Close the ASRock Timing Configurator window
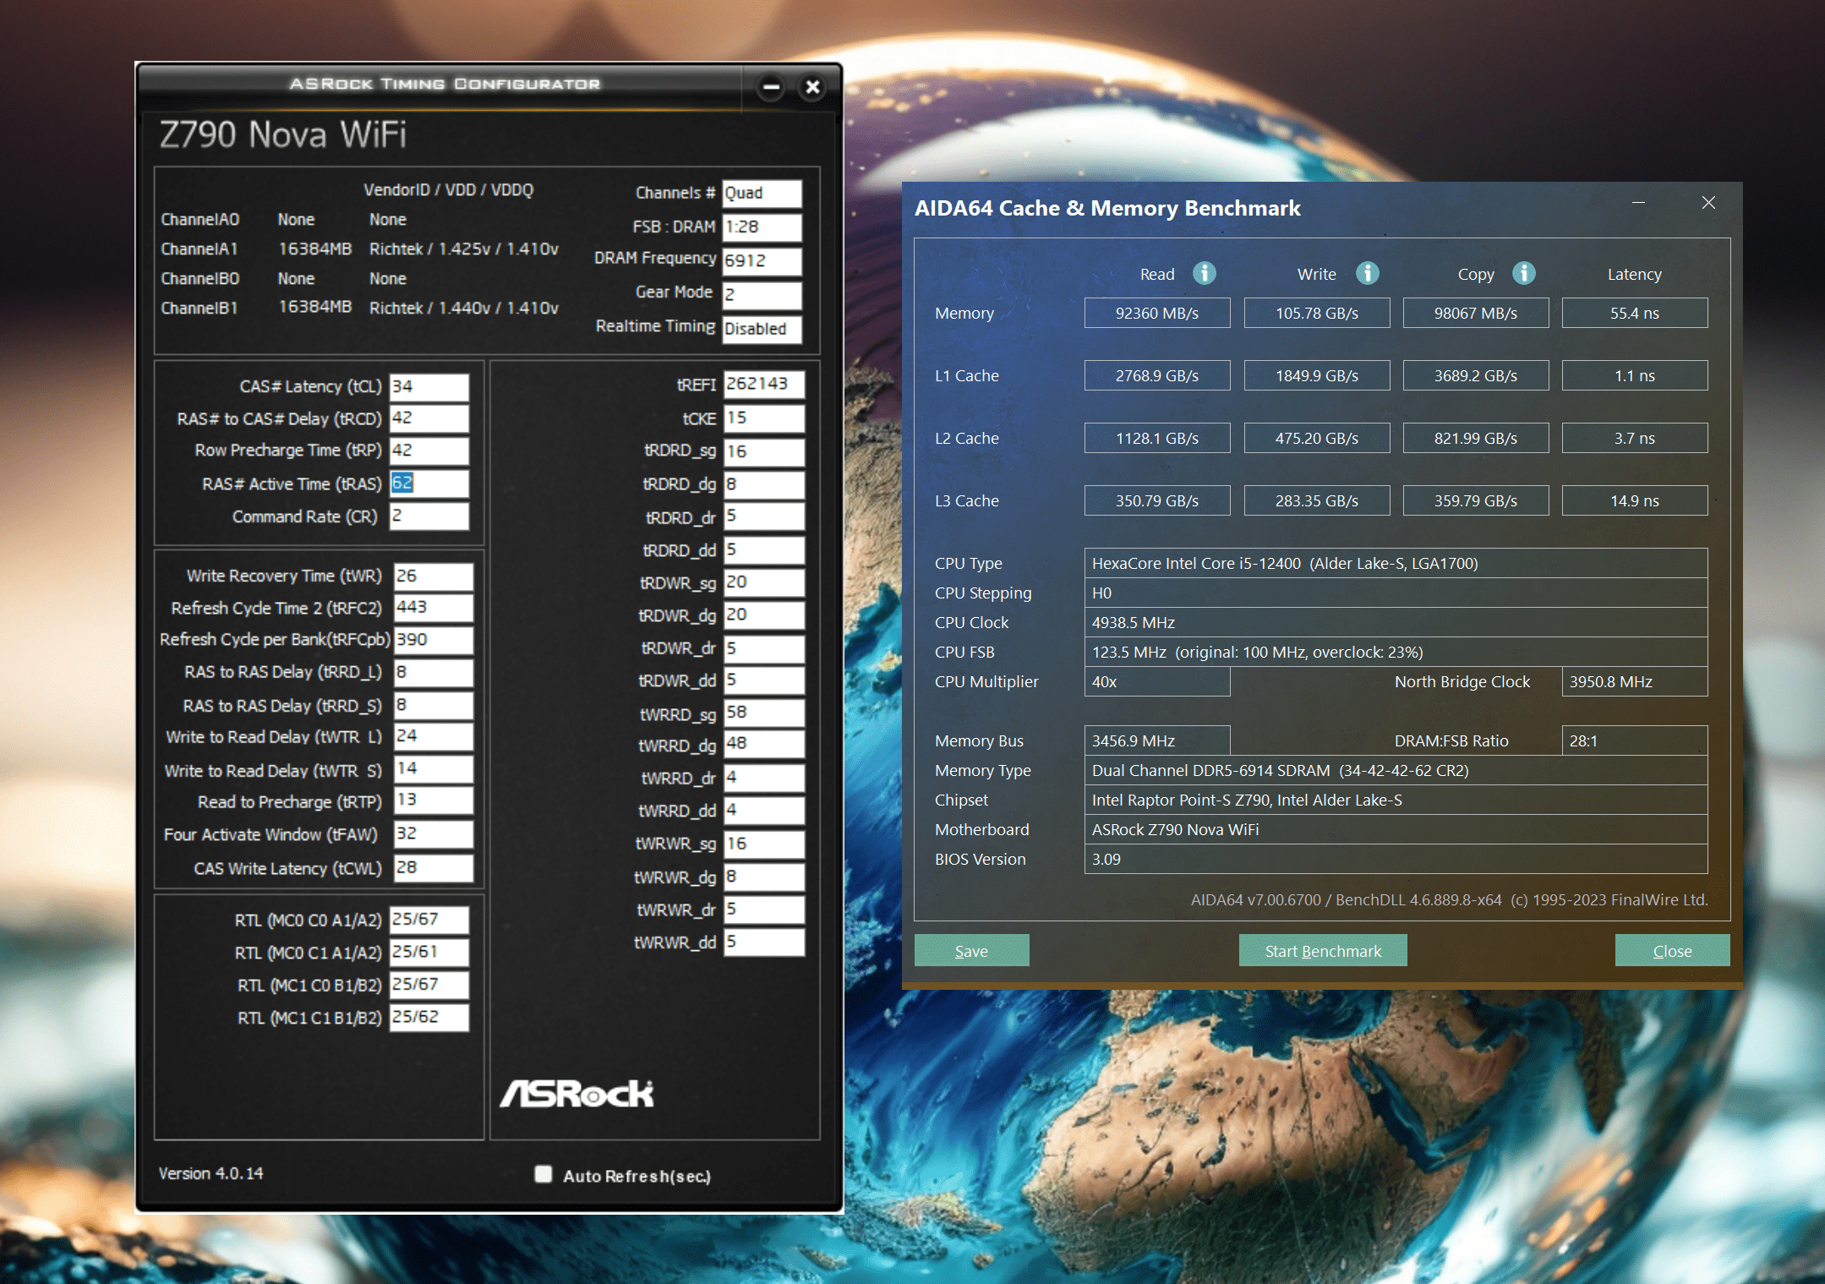This screenshot has height=1284, width=1825. [x=812, y=86]
